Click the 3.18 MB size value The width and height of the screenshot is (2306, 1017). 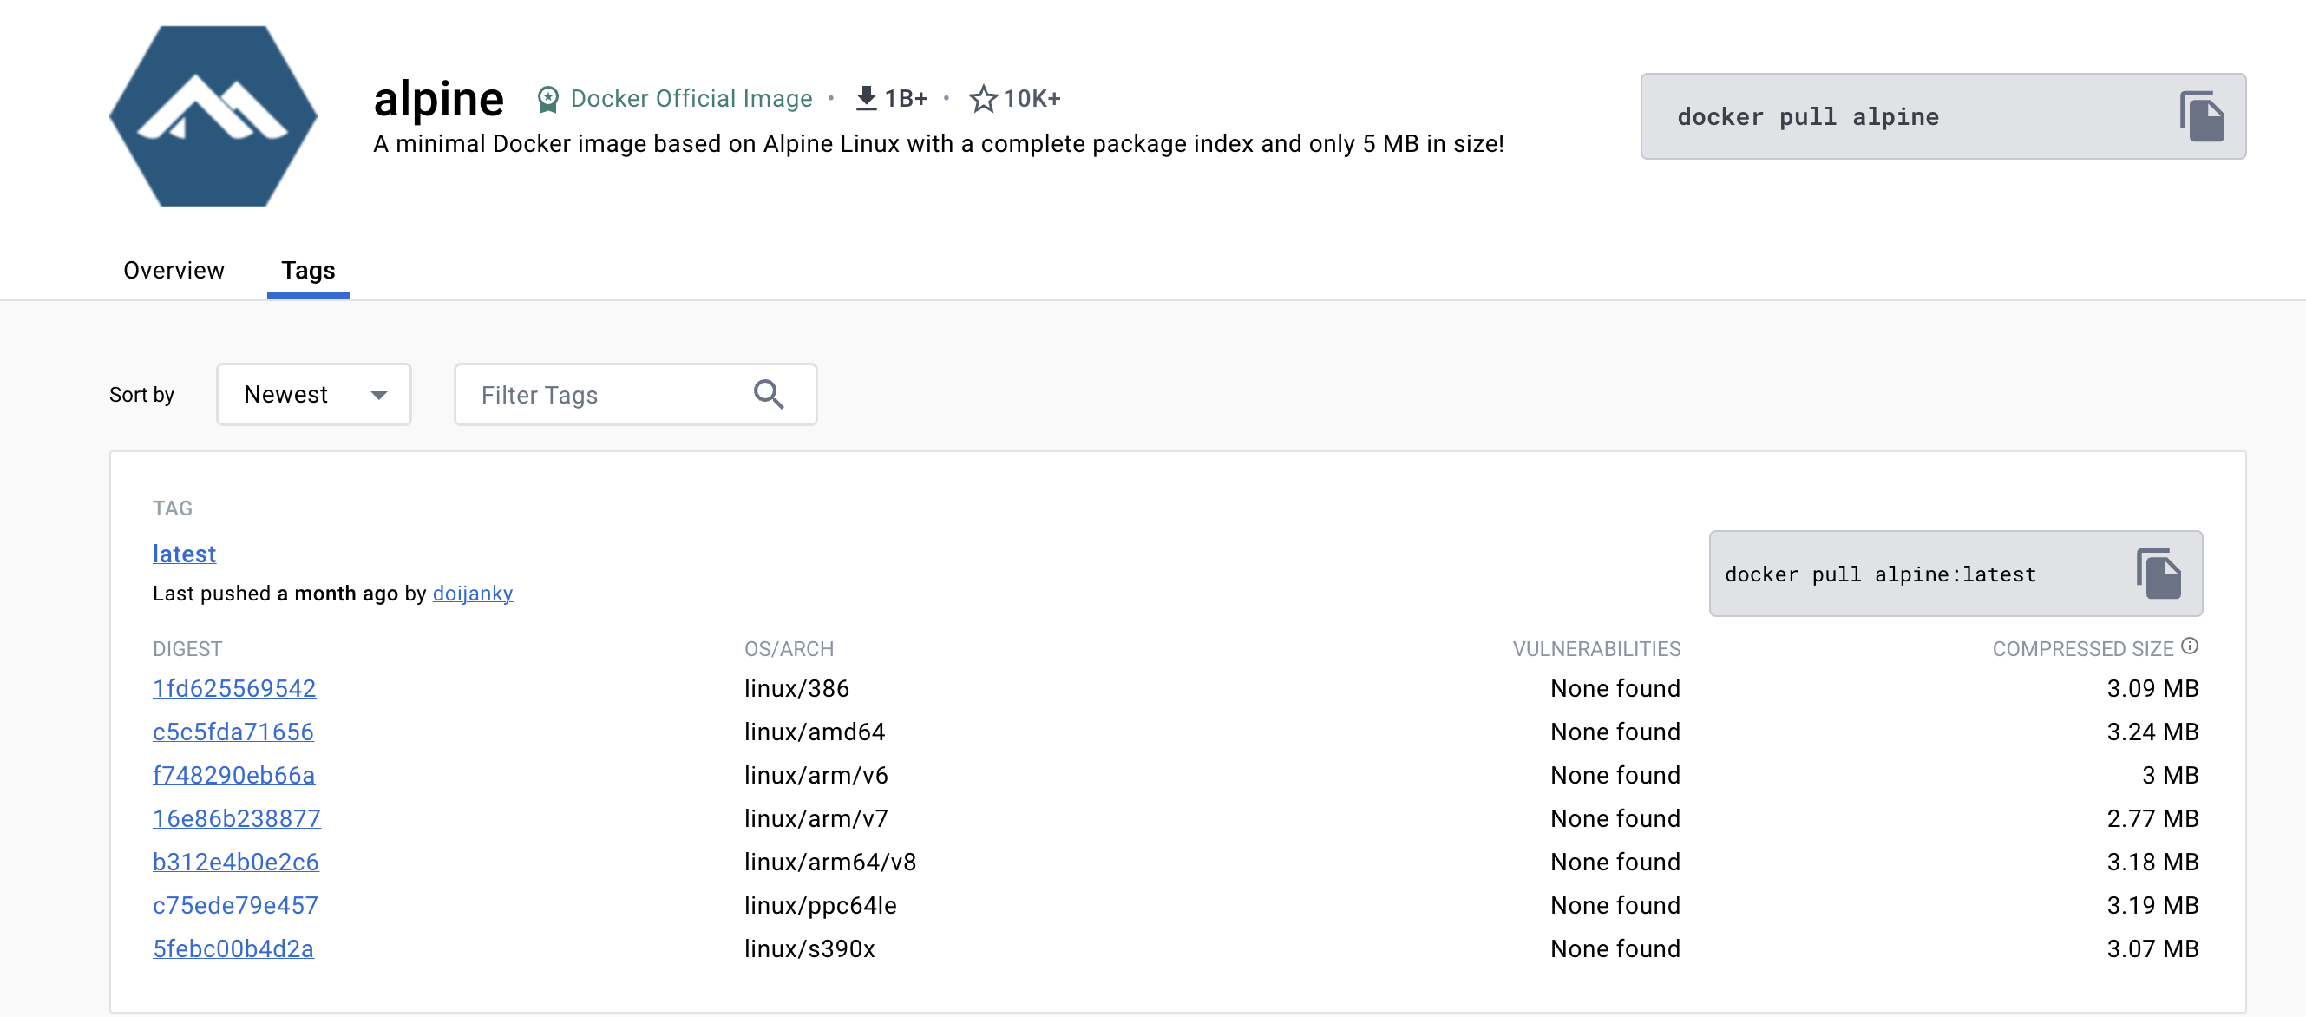pyautogui.click(x=2153, y=863)
